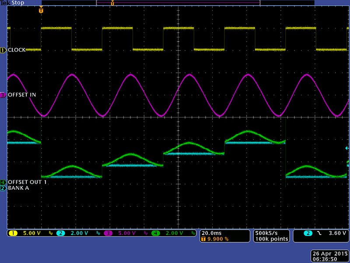350x263 pixels.
Task: Click the channel 1 CLOCK ground marker
Action: 3,50
